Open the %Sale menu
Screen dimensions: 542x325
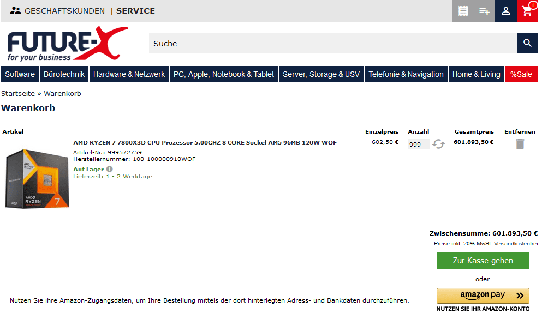coord(521,74)
